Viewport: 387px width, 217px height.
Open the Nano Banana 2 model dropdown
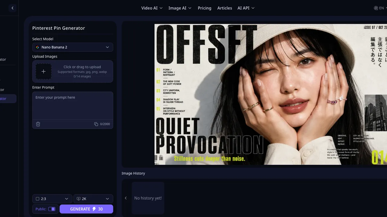point(73,47)
